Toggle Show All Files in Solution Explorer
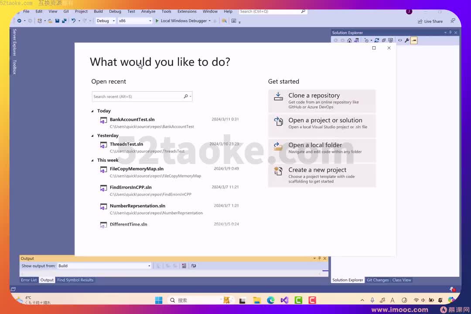The width and height of the screenshot is (471, 314). click(x=390, y=40)
